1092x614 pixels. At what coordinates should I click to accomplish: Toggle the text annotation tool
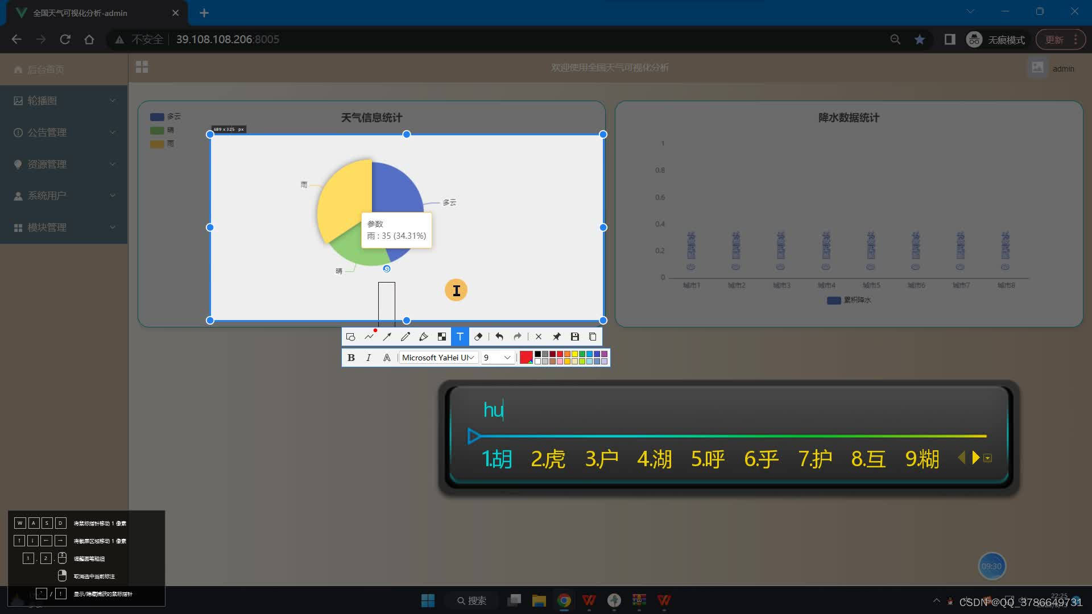coord(460,337)
